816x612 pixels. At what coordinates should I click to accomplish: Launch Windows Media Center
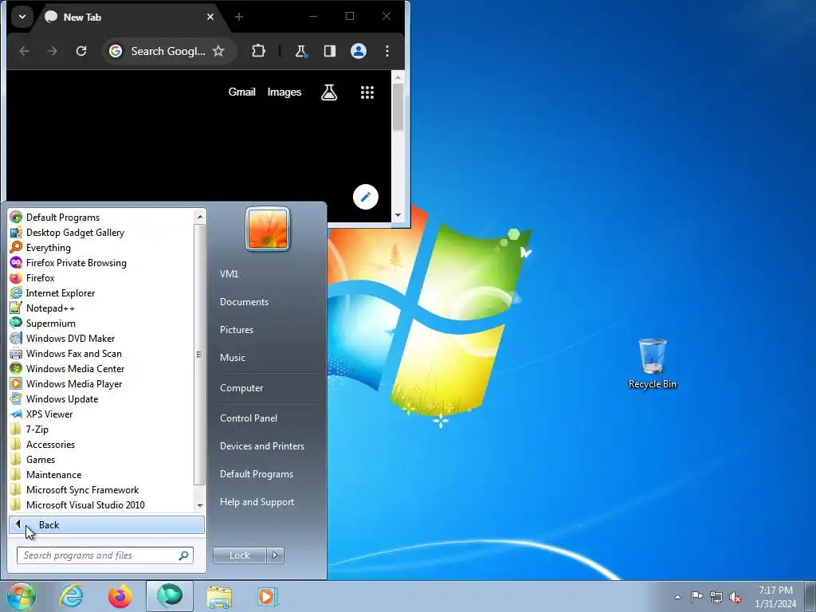coord(101,368)
